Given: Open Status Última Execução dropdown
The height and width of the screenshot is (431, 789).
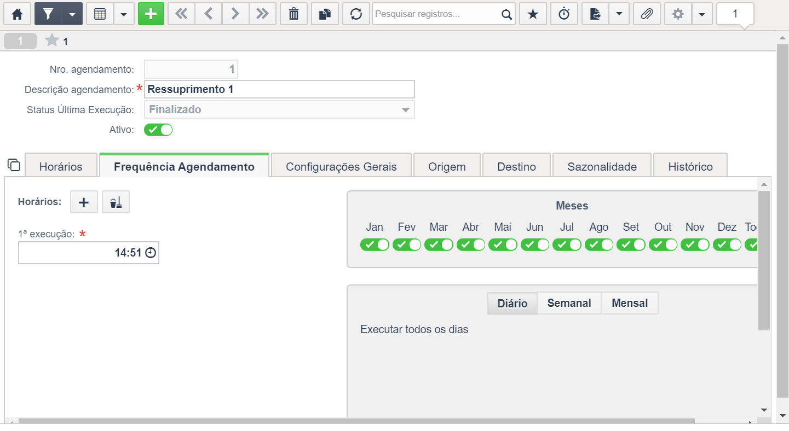Looking at the screenshot, I should point(279,109).
